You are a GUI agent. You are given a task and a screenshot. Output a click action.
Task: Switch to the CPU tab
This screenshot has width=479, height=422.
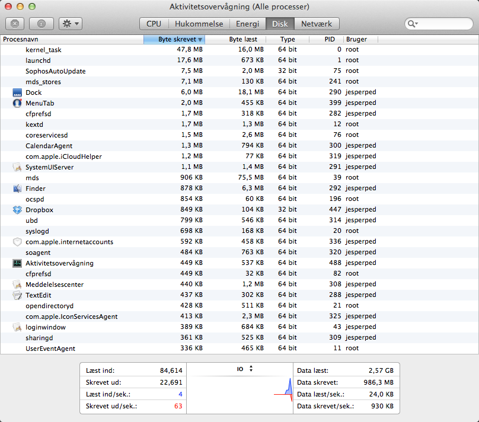(154, 24)
